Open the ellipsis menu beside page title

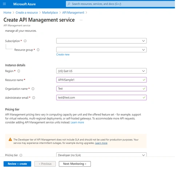[81, 20]
